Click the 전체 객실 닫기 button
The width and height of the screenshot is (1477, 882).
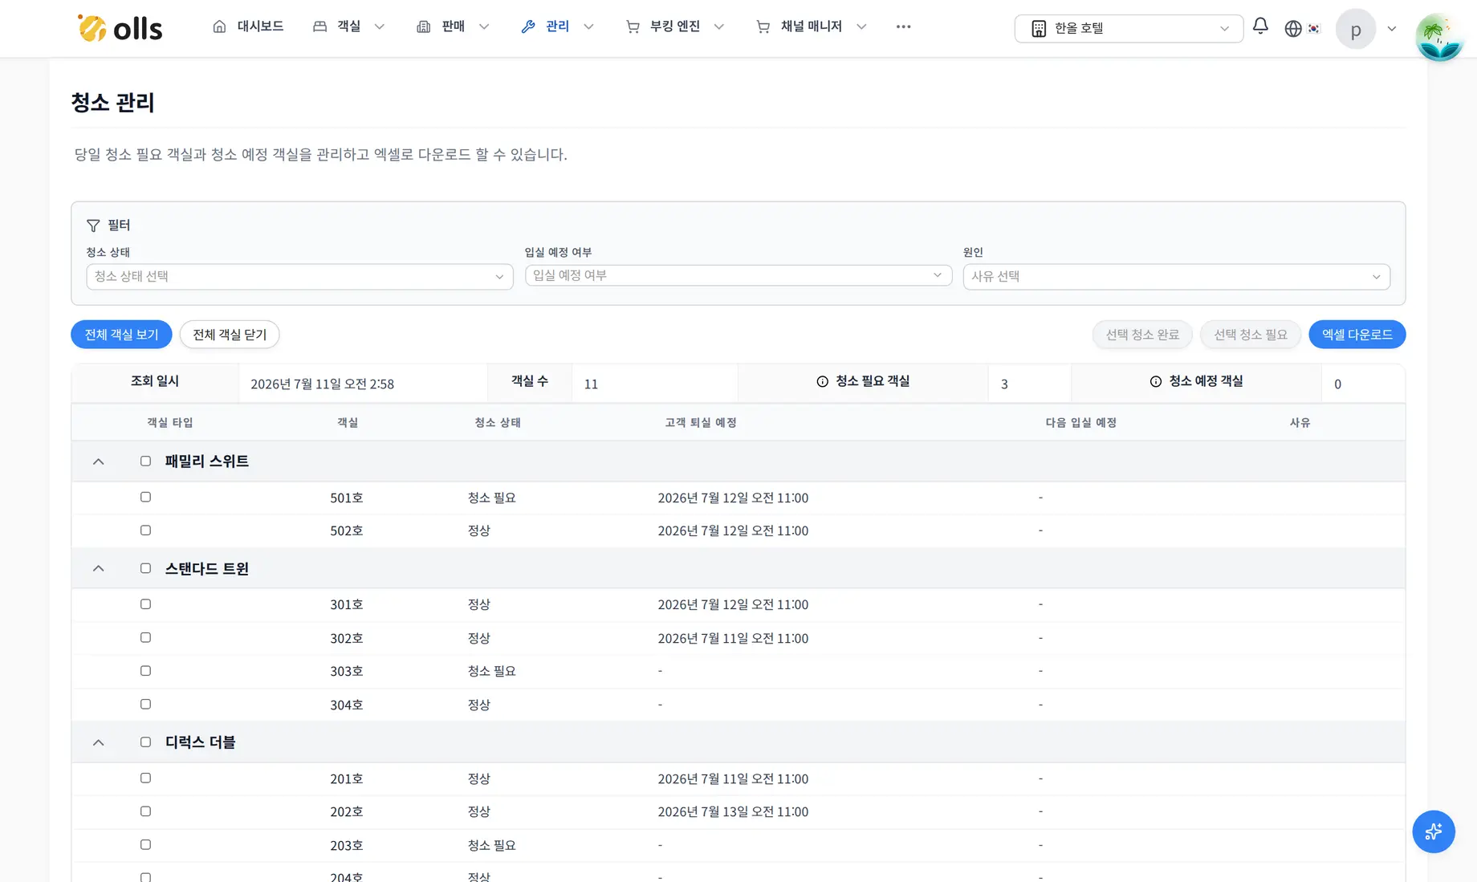[230, 335]
